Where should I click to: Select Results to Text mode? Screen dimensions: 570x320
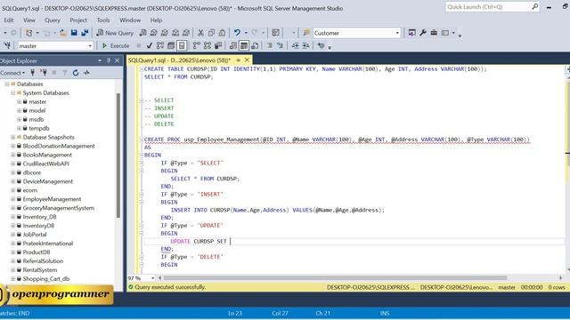pos(233,45)
